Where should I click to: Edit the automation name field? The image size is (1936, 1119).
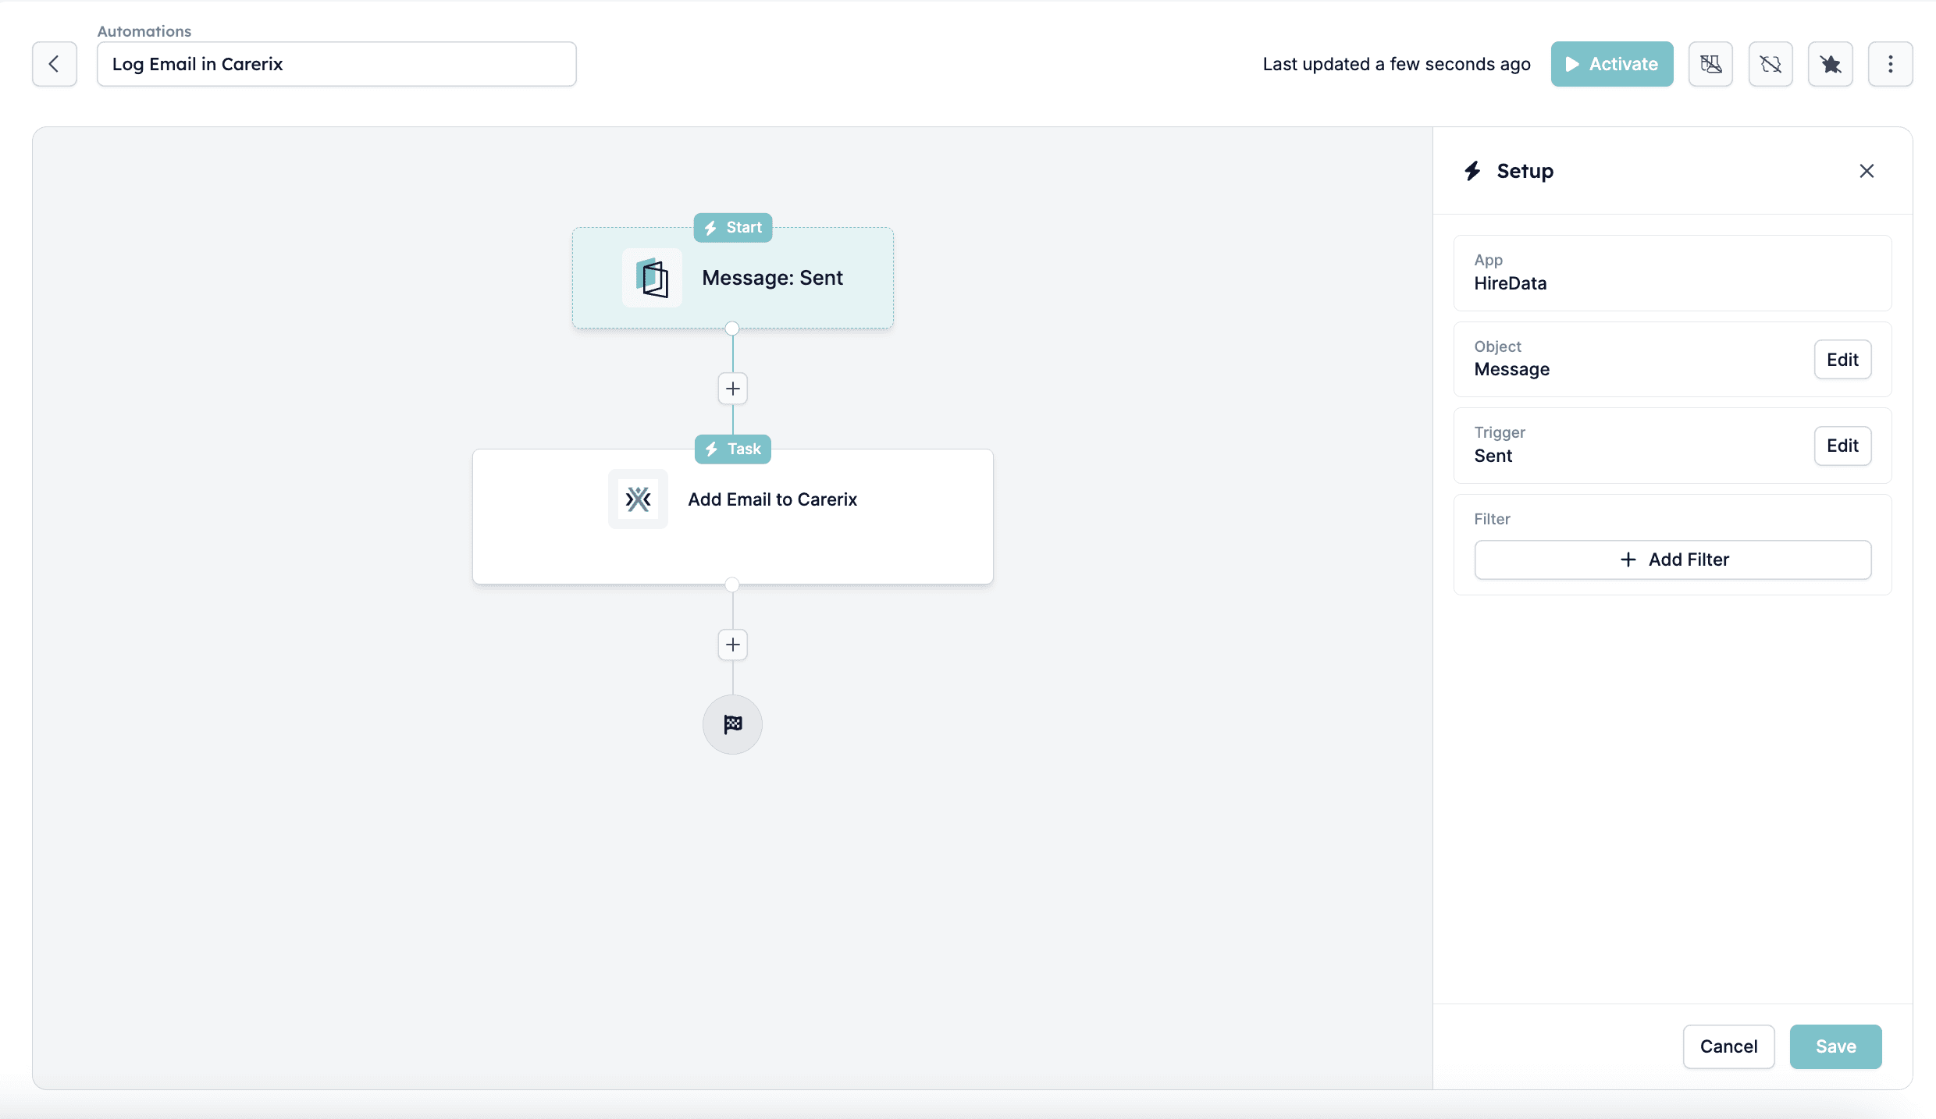tap(336, 64)
